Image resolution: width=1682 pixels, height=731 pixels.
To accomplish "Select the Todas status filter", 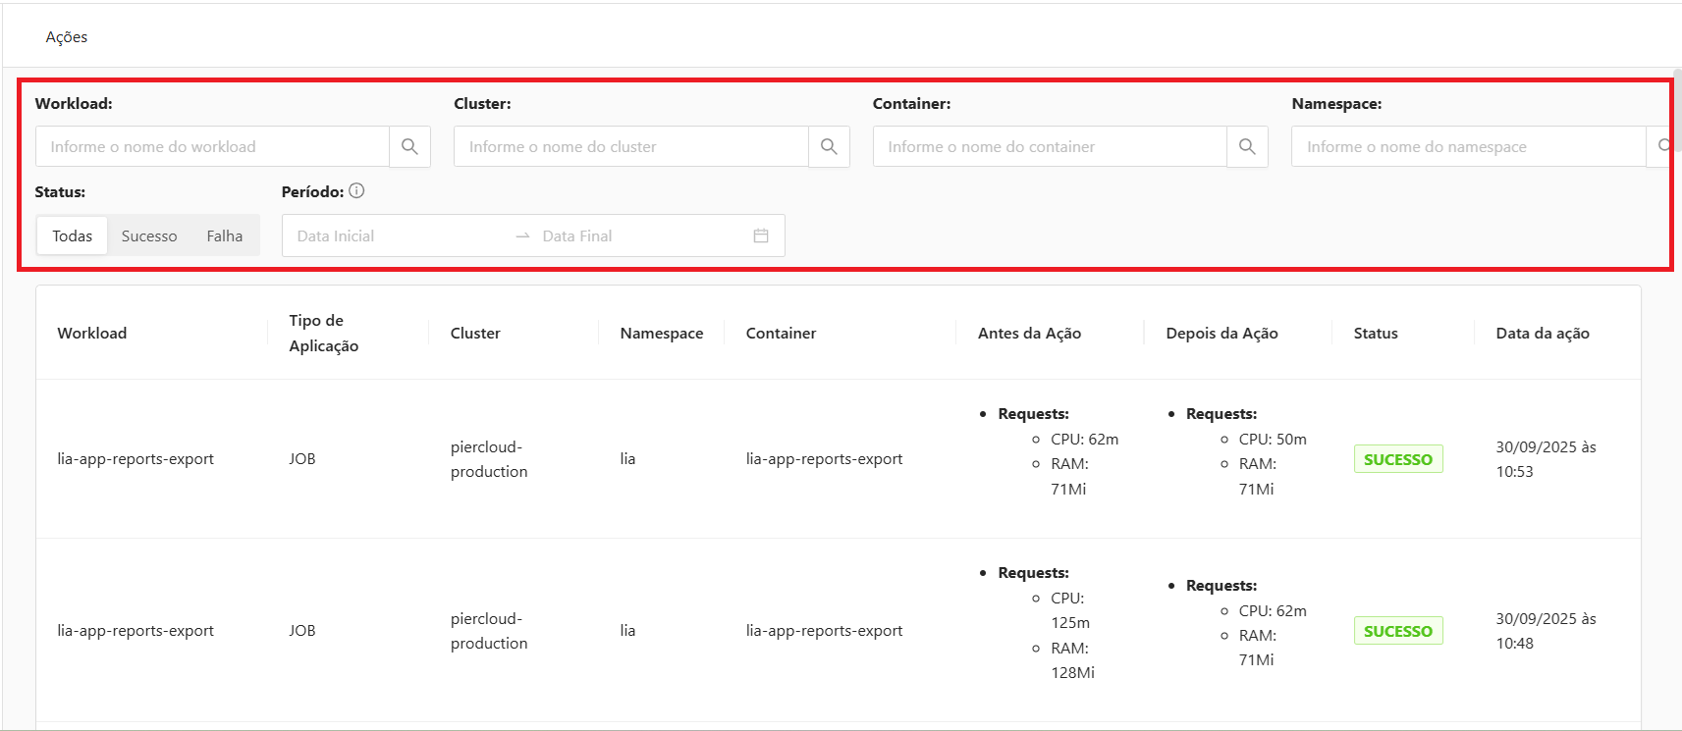I will point(72,236).
